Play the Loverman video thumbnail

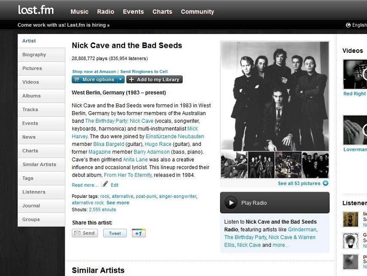pyautogui.click(x=355, y=130)
